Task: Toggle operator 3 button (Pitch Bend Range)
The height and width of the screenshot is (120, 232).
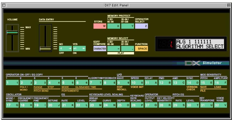Action: coord(40,83)
